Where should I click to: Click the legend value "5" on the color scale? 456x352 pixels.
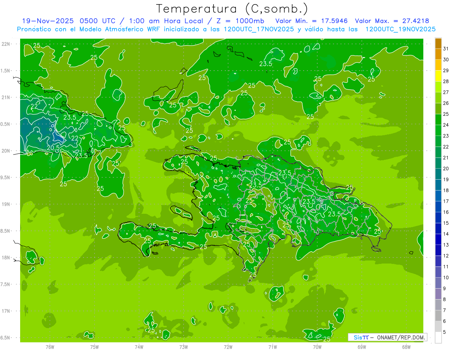click(x=445, y=332)
